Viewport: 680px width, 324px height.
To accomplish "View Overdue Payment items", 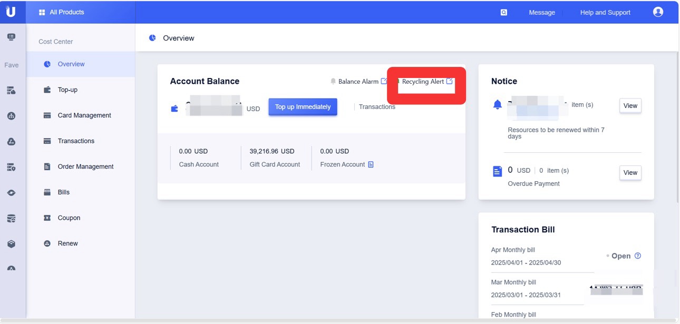I will (x=630, y=173).
